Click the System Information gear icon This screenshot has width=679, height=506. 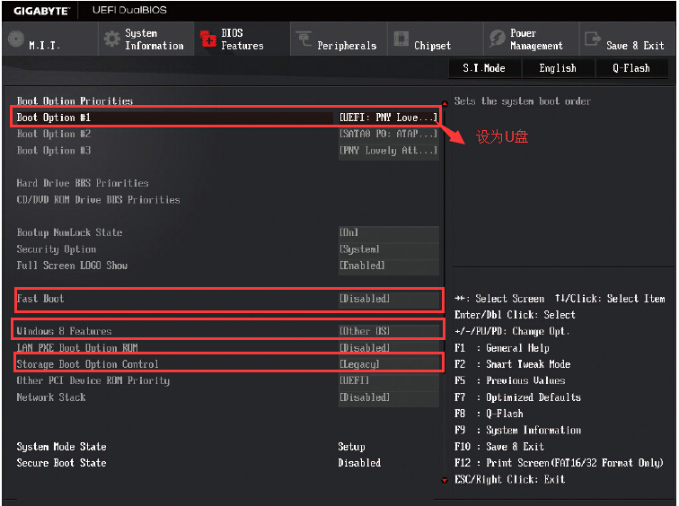click(111, 39)
